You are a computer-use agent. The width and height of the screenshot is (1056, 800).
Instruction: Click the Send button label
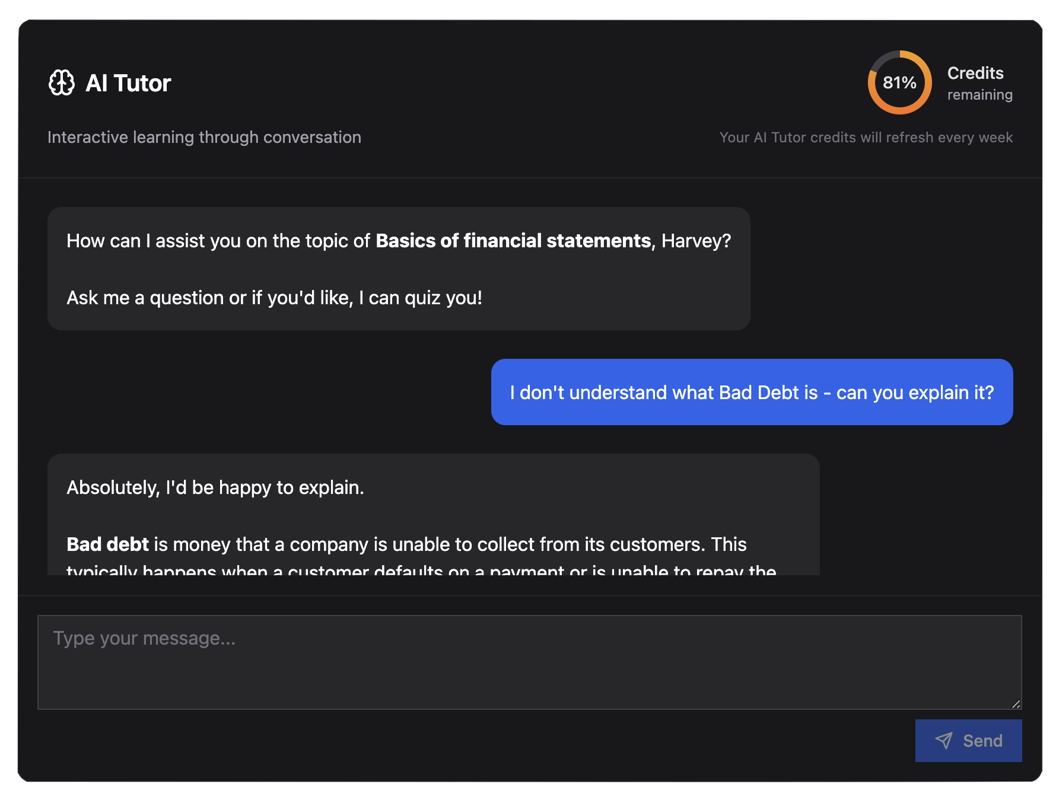[982, 741]
